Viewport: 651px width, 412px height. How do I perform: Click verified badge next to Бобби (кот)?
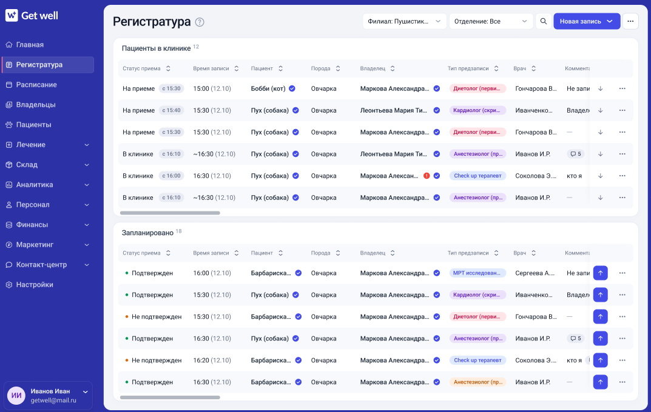pyautogui.click(x=292, y=88)
